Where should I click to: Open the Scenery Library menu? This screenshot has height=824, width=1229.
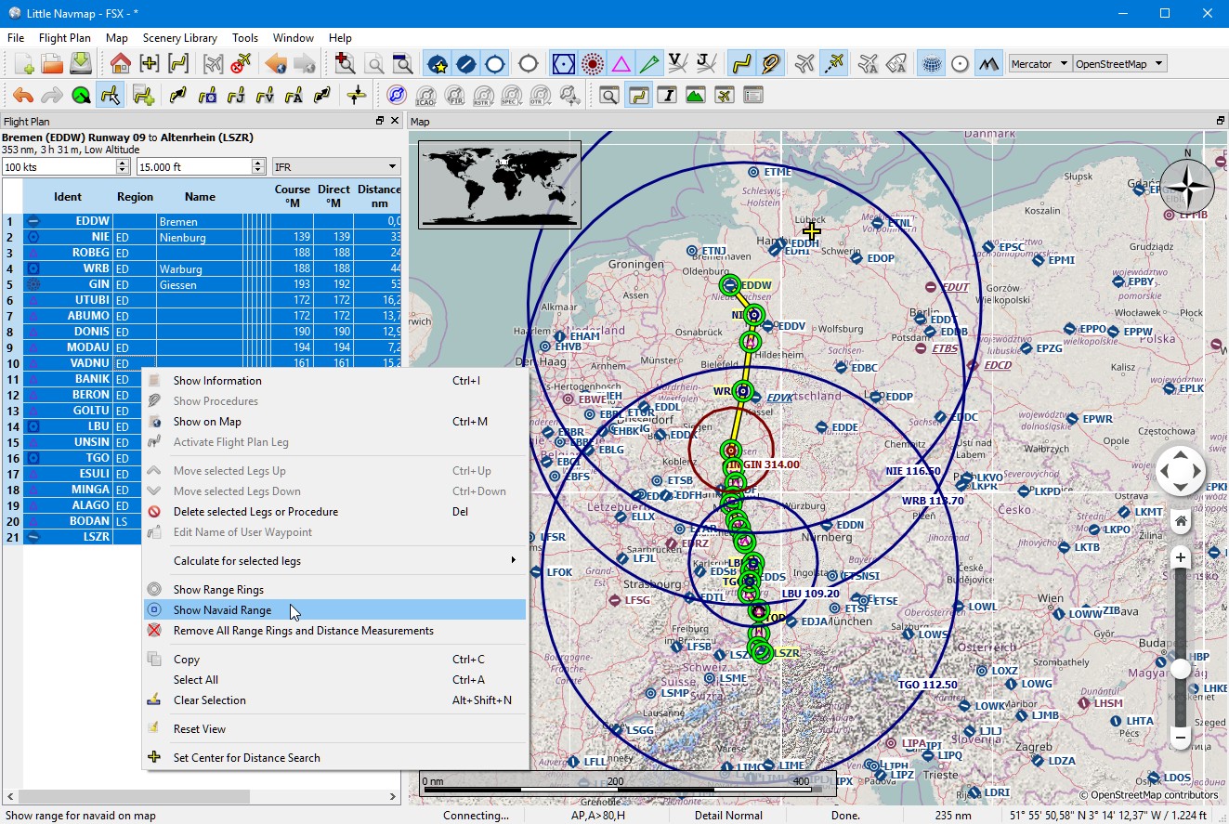pos(180,38)
